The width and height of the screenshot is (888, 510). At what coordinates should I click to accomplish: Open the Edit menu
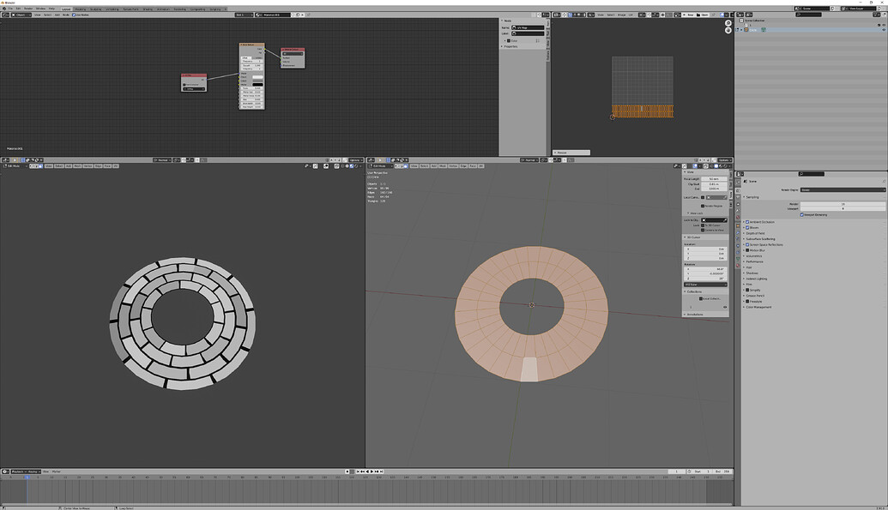click(18, 9)
